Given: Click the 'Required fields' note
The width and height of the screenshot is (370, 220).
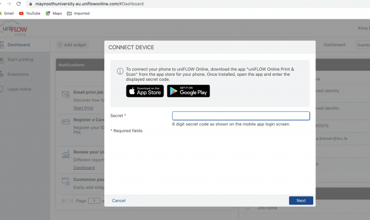Looking at the screenshot, I should [x=126, y=131].
